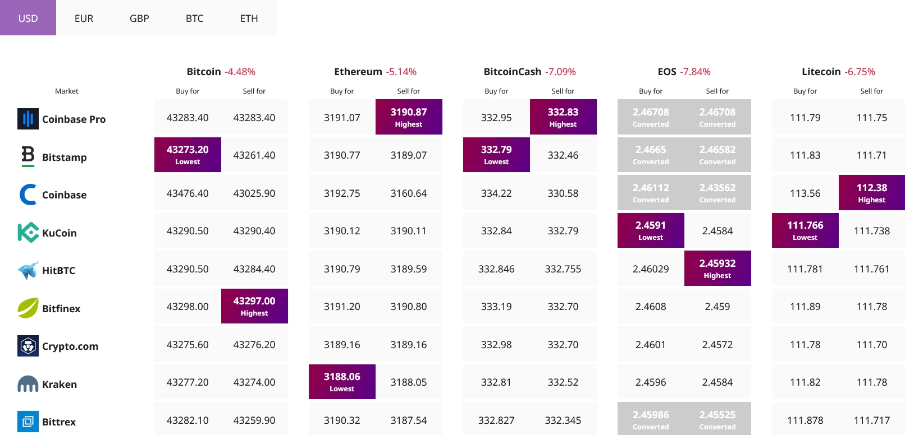Click Bitfinex's Litecoin buy price 111.89
The width and height of the screenshot is (905, 435).
tap(805, 307)
